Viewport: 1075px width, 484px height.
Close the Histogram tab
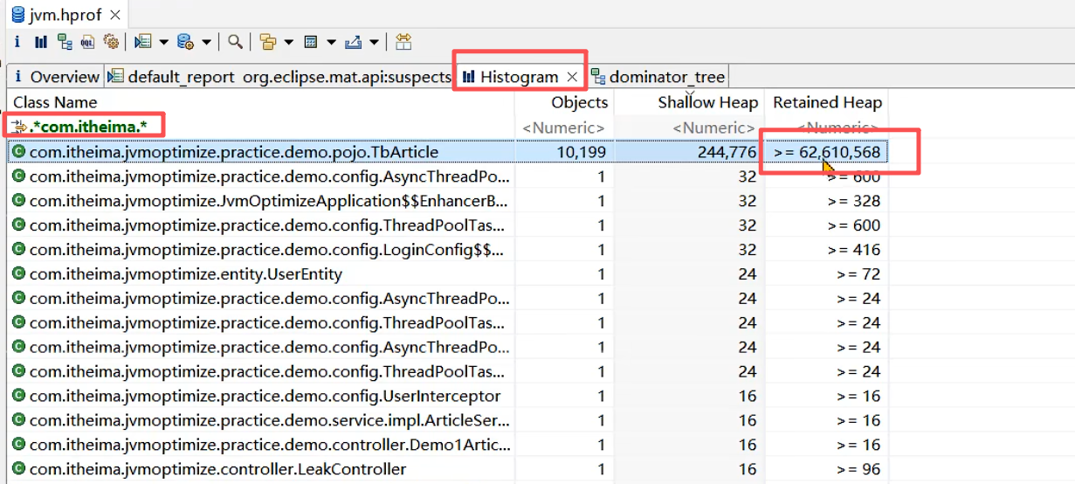(572, 77)
